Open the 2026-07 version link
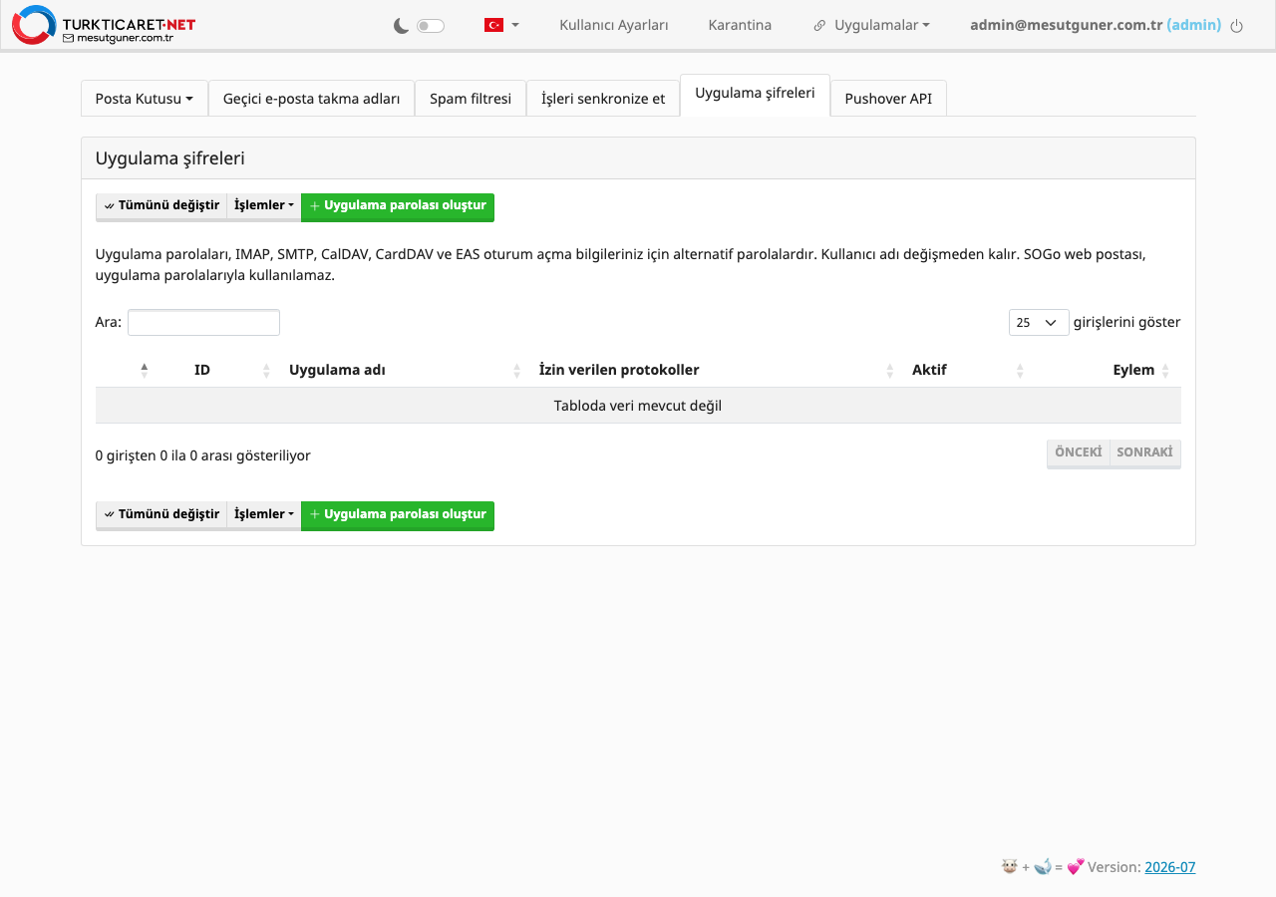This screenshot has height=897, width=1276. tap(1169, 867)
